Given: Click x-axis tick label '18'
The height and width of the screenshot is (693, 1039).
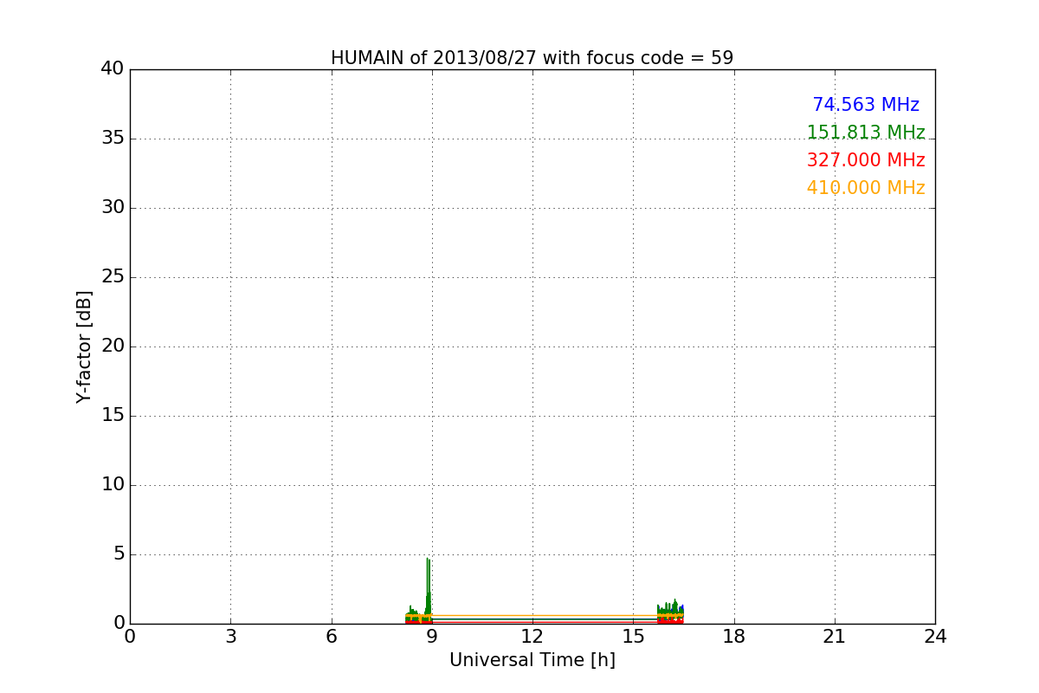Looking at the screenshot, I should (734, 637).
